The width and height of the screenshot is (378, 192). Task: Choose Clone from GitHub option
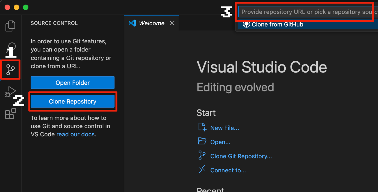[x=308, y=24]
